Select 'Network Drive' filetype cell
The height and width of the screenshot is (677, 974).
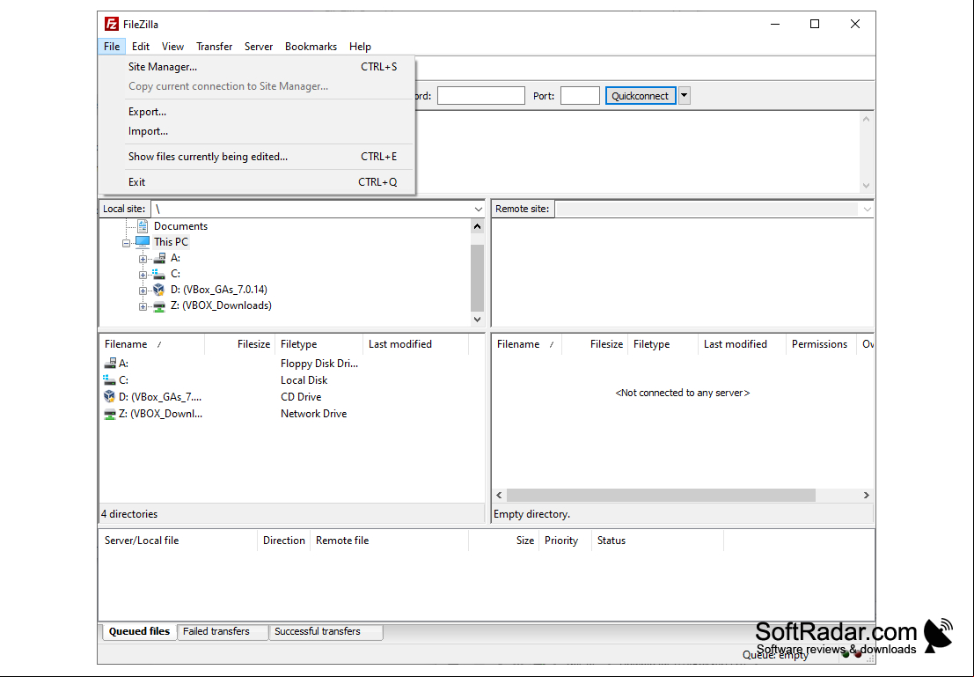(x=314, y=414)
